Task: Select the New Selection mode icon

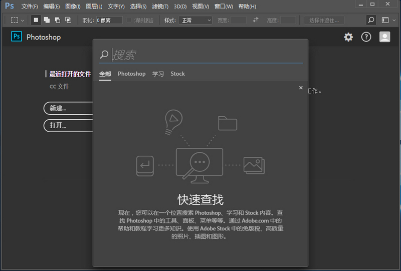Action: click(x=36, y=20)
